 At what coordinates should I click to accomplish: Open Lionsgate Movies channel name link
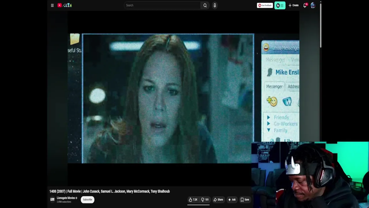tap(66, 198)
